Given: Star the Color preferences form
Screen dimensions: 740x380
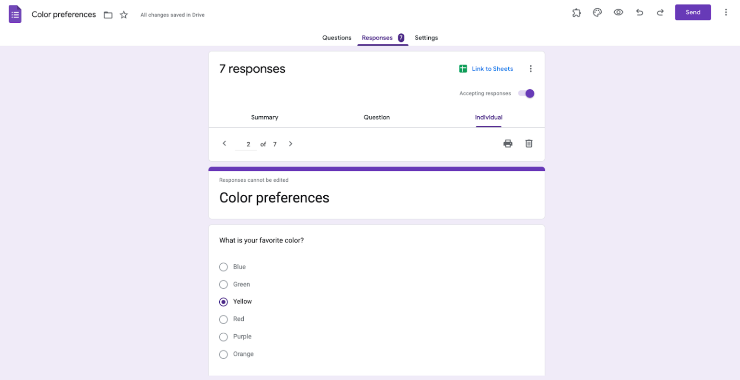Looking at the screenshot, I should pyautogui.click(x=124, y=15).
